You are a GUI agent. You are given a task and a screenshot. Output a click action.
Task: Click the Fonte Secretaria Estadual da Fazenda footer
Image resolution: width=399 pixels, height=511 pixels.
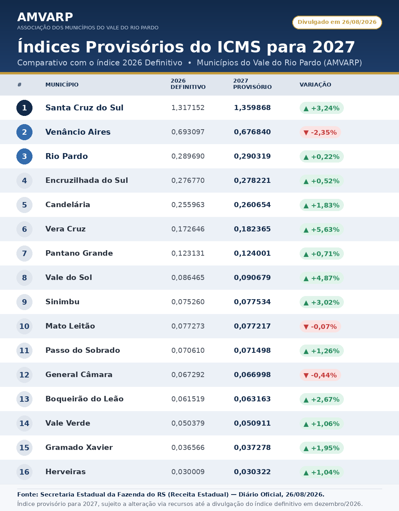point(171,495)
